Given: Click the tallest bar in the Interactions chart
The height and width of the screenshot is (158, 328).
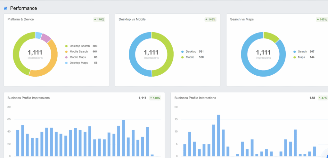Looking at the screenshot, I should (218, 135).
